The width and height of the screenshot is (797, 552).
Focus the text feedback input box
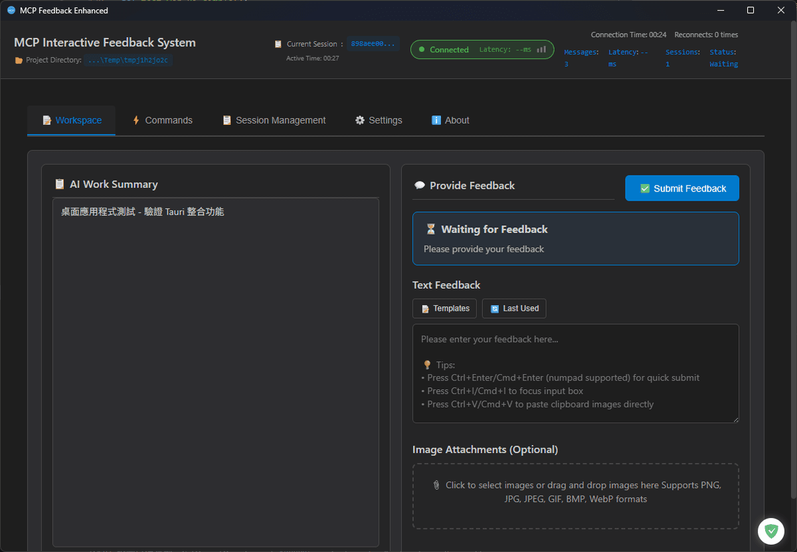576,373
